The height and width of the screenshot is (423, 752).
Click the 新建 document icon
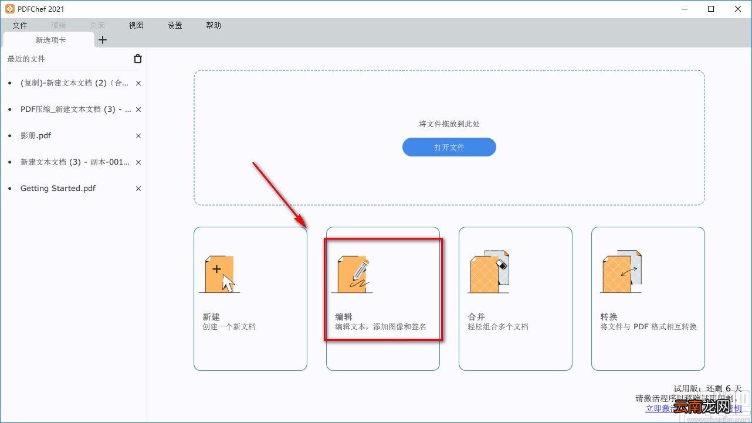point(219,274)
